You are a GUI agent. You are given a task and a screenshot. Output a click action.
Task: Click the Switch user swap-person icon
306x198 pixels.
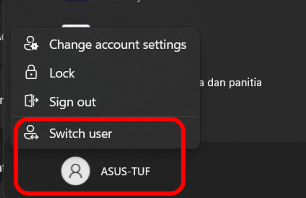(x=31, y=133)
